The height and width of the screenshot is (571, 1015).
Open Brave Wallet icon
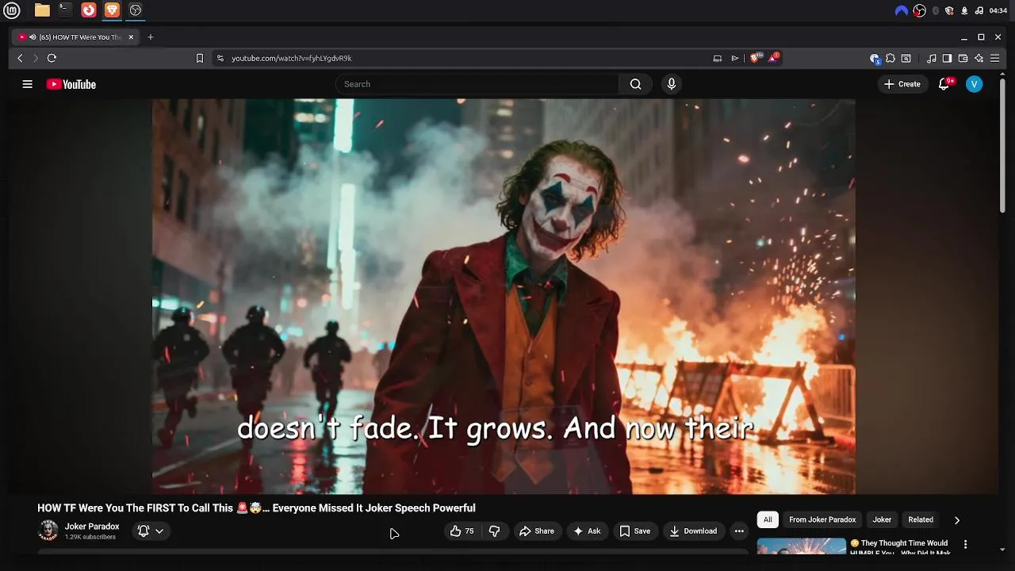[x=963, y=58]
